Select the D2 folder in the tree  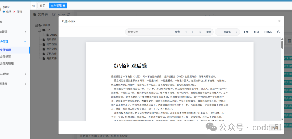pyautogui.click(x=48, y=30)
